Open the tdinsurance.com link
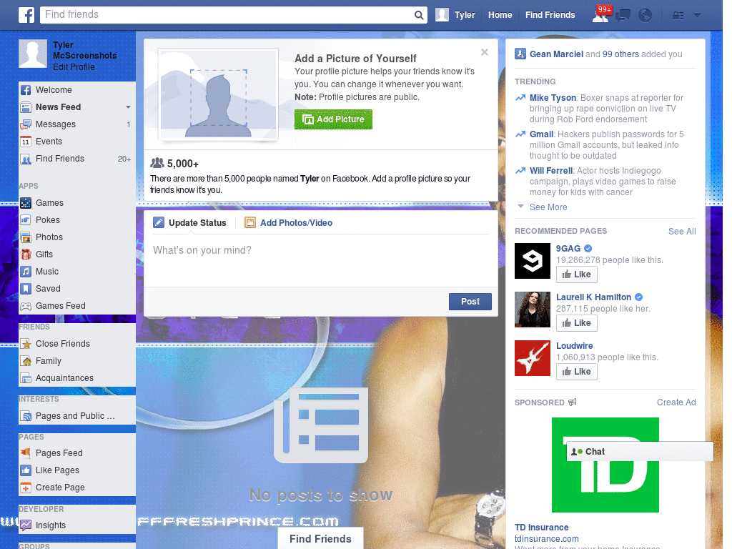Image resolution: width=732 pixels, height=549 pixels. point(547,539)
